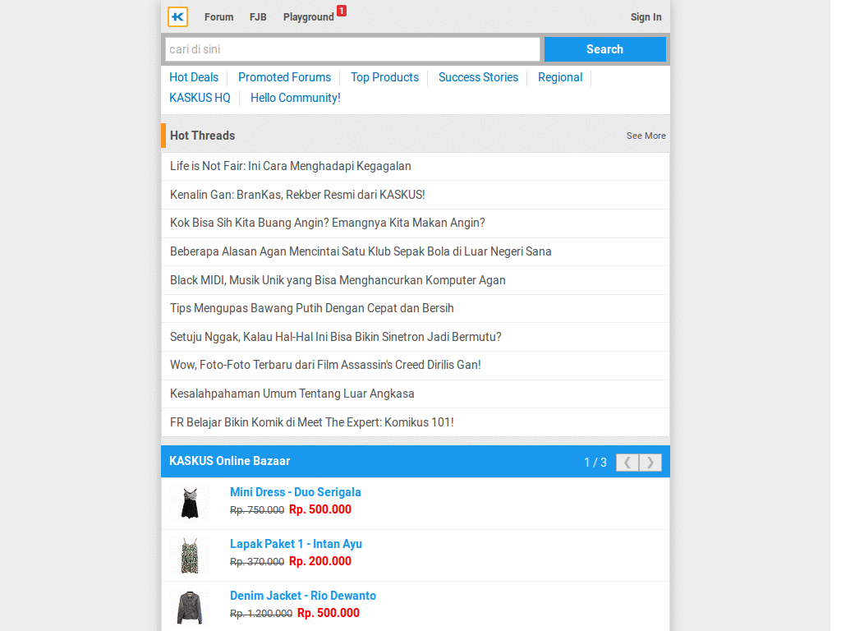Open 'Lapak Paket 1 - Intan Ayu' product link
The height and width of the screenshot is (631, 841).
296,544
